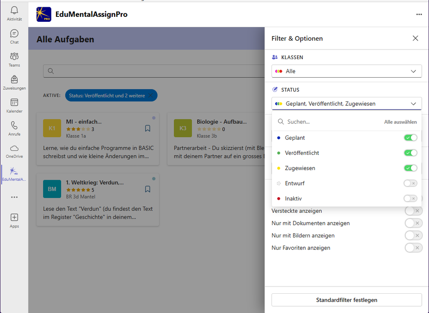Viewport: 429px width, 313px height.
Task: Click Alle auswählen in status list
Action: click(x=400, y=122)
